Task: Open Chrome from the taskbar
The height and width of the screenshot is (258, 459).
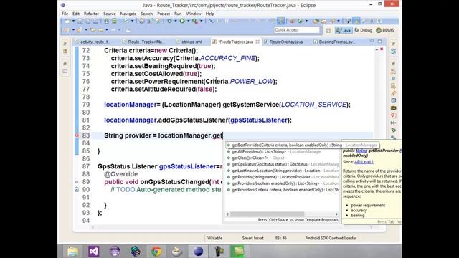Action: (156, 252)
